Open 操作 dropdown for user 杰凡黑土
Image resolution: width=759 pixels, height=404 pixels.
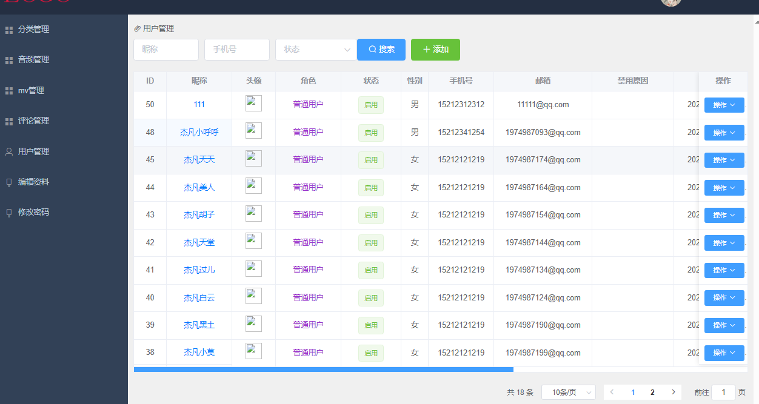pyautogui.click(x=724, y=325)
